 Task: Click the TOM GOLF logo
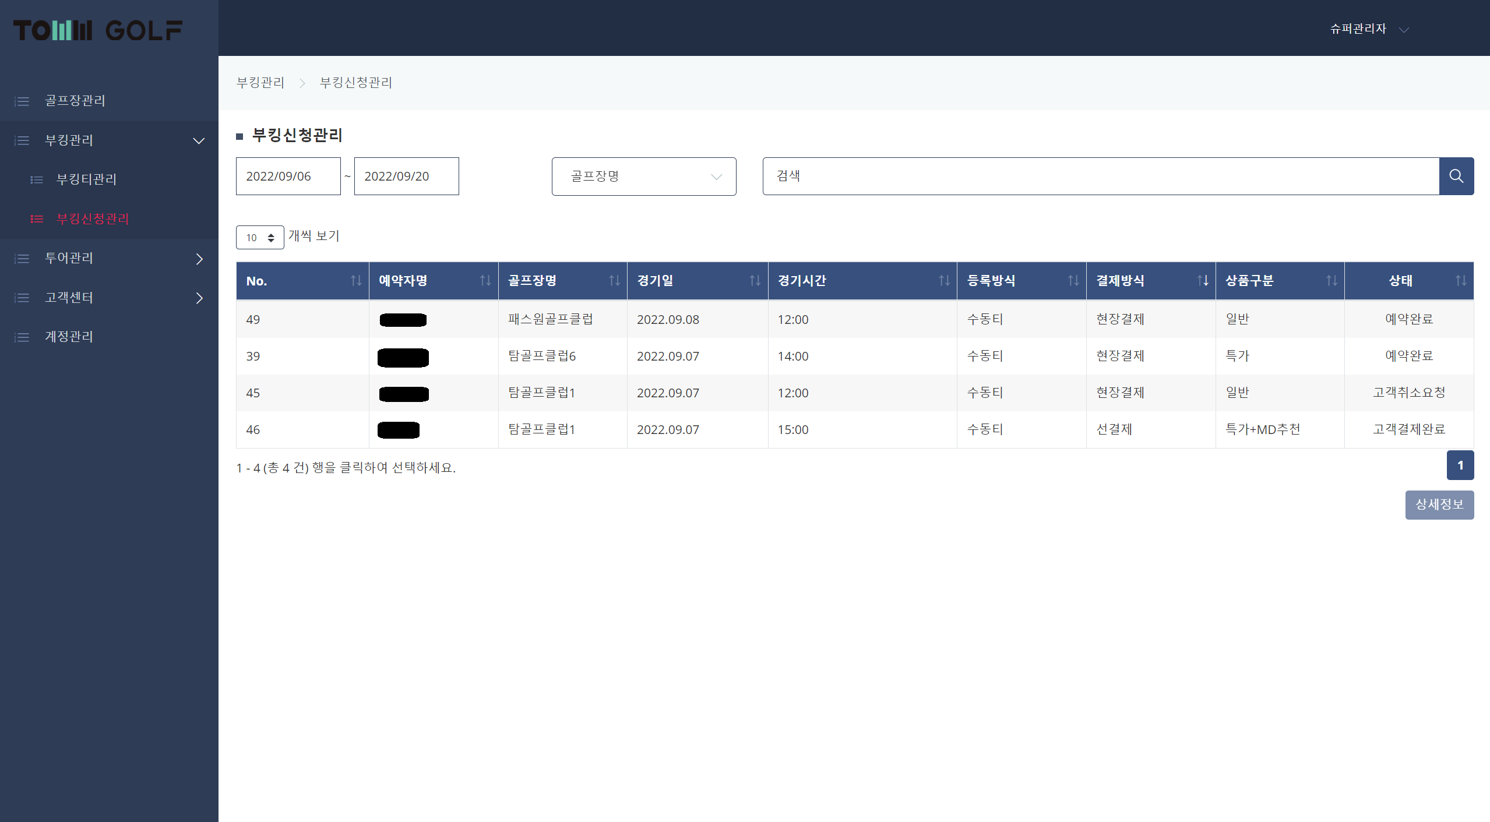click(98, 30)
